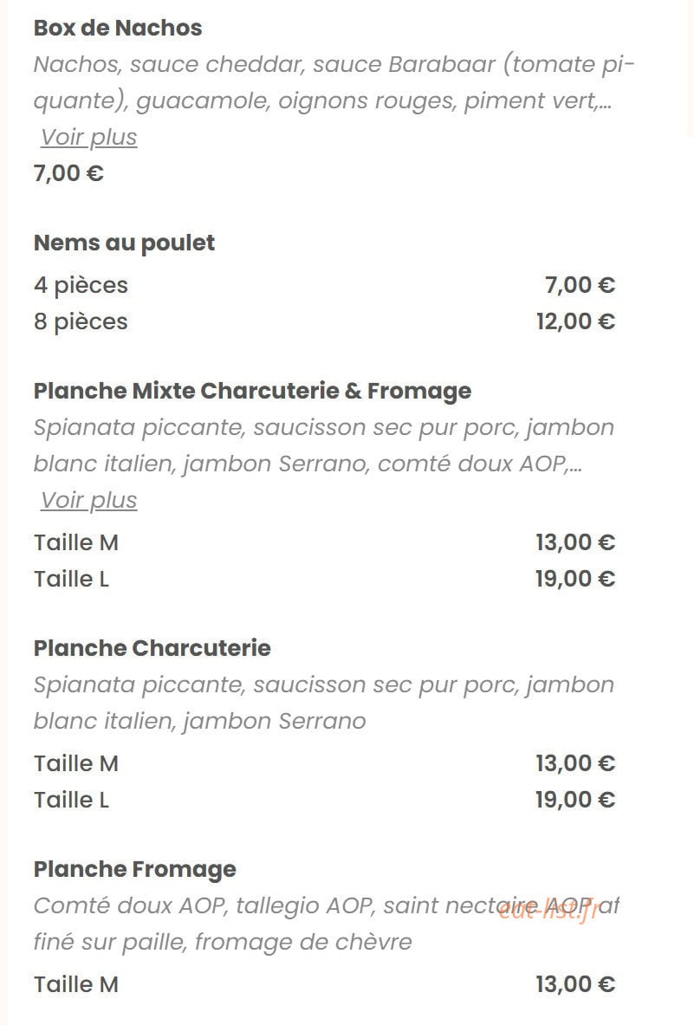Click the Planche Charcuterie ingredients description
694x1025 pixels.
(x=324, y=703)
